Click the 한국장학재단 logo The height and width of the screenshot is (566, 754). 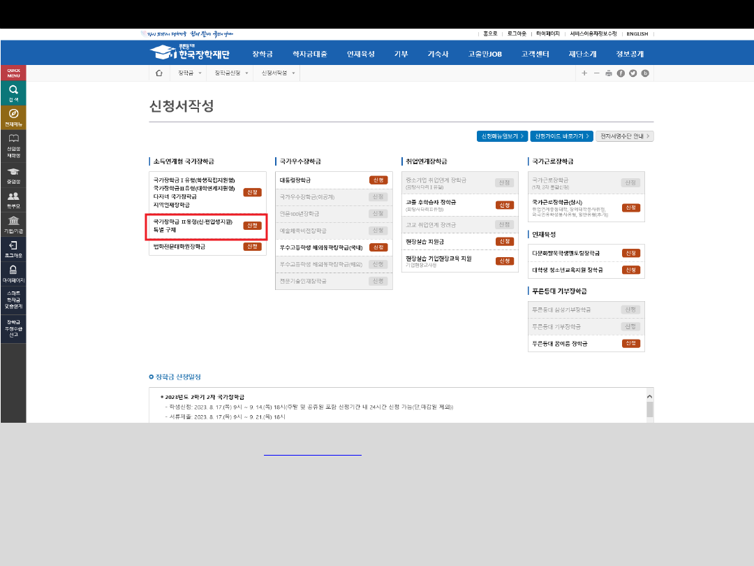[x=190, y=52]
